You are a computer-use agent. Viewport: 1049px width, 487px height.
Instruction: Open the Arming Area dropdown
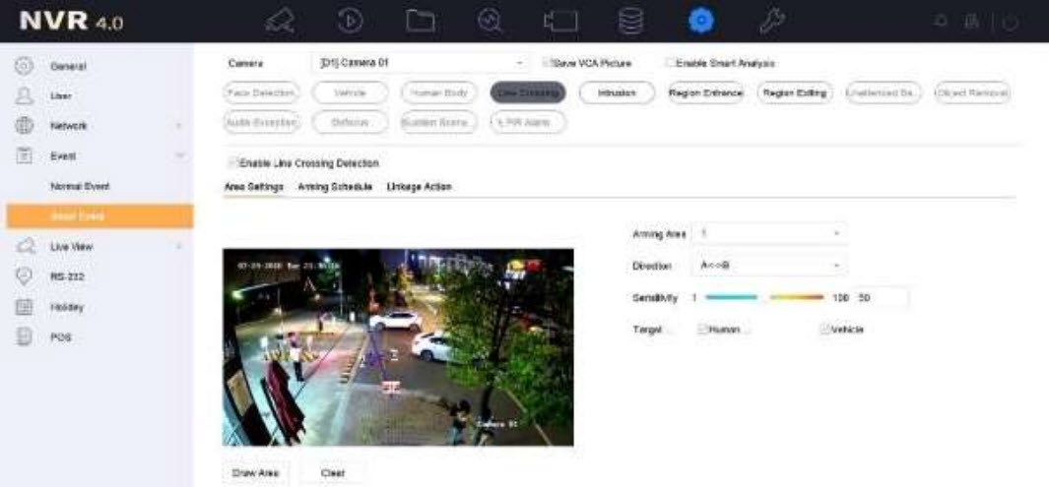click(x=769, y=234)
